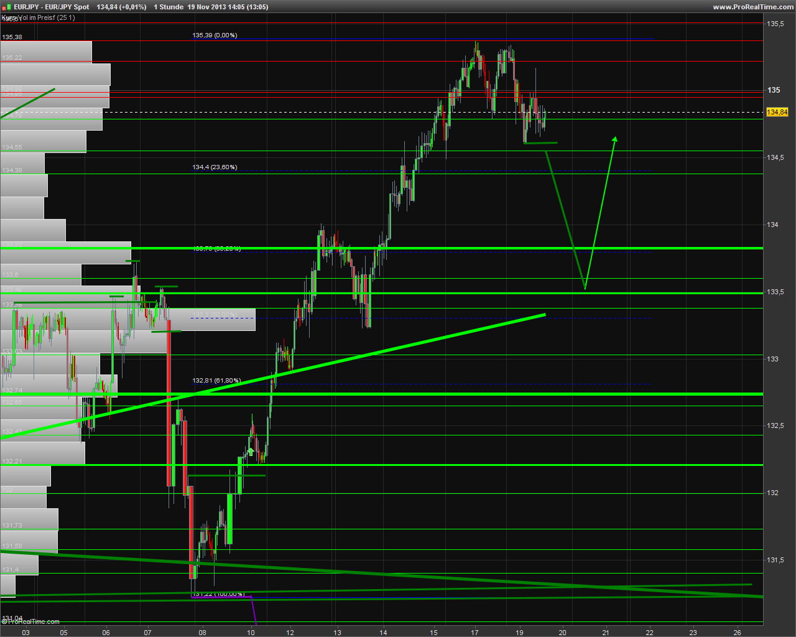
Task: Click the 133 price axis label
Action: coord(772,359)
